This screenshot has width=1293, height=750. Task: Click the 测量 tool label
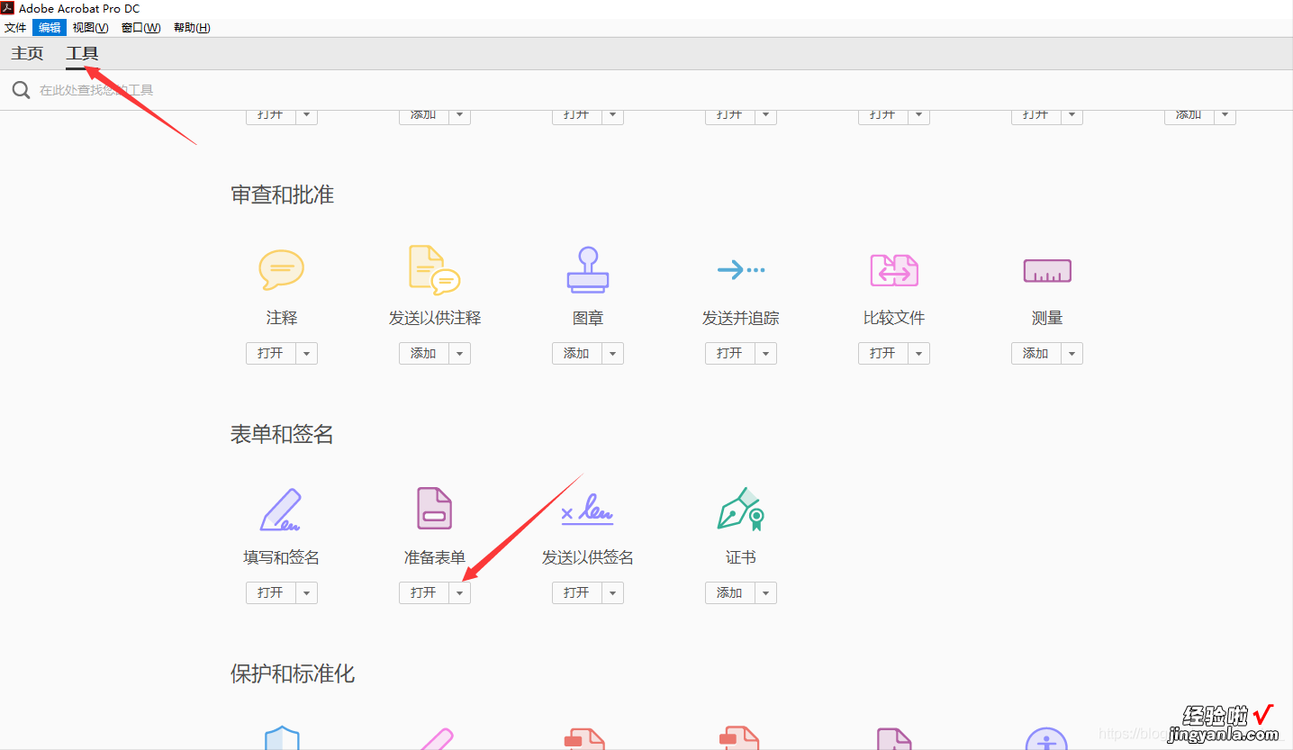click(1047, 318)
